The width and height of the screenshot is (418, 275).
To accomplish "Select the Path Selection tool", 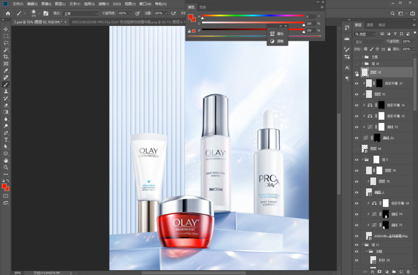I will [6, 147].
